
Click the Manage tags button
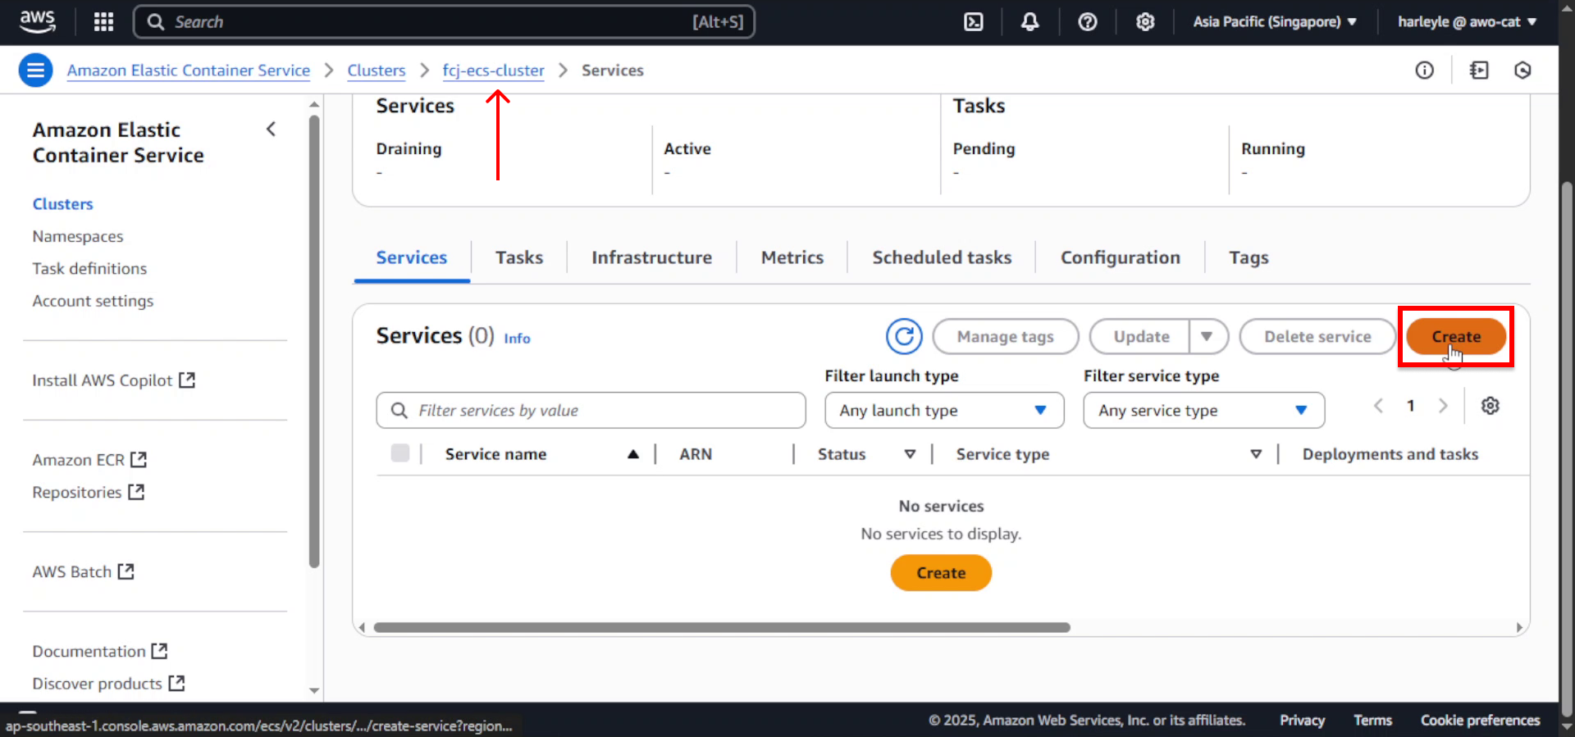click(1005, 336)
